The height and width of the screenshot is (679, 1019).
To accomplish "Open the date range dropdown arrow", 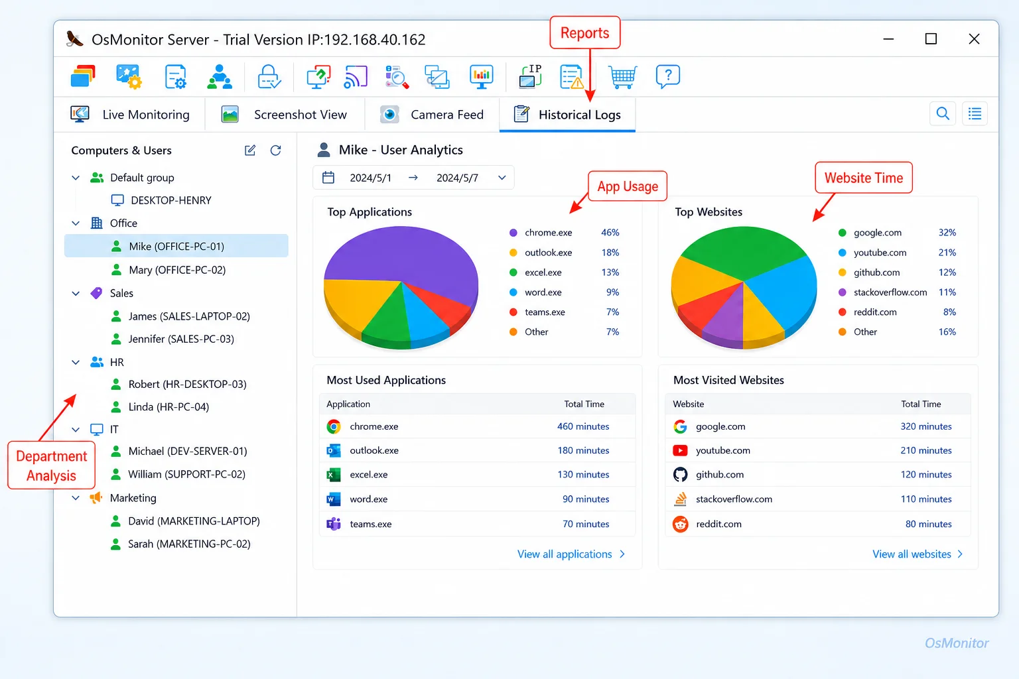I will [502, 178].
